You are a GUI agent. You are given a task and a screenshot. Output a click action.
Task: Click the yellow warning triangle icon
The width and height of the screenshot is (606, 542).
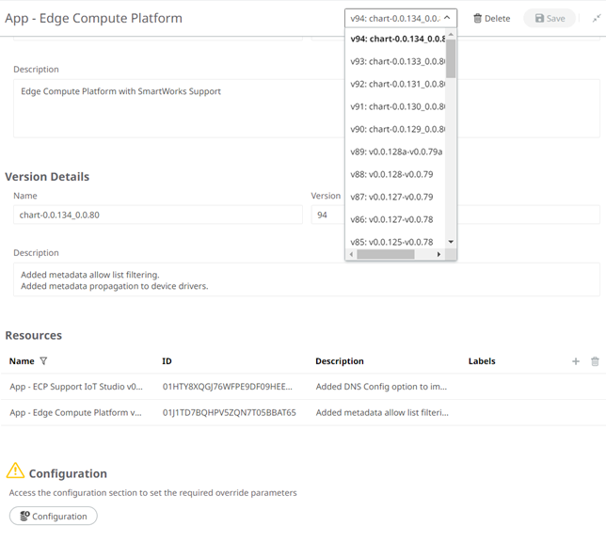click(x=15, y=470)
